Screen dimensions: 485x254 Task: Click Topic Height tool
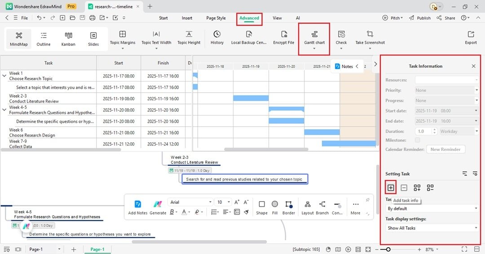189,37
